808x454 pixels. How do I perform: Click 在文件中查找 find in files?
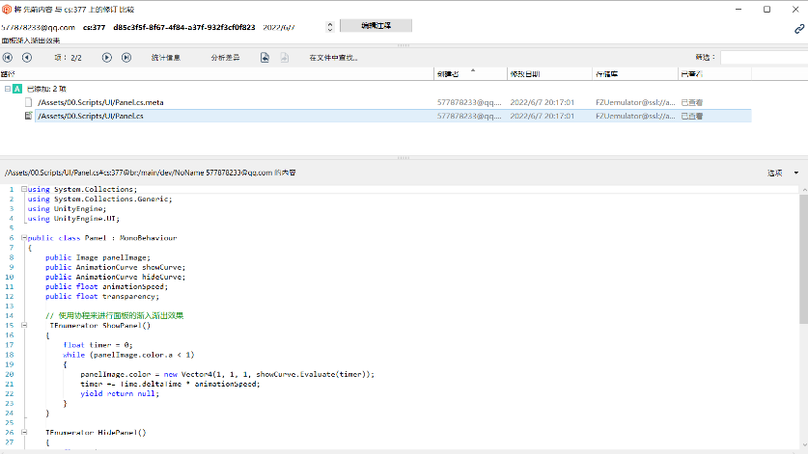333,58
